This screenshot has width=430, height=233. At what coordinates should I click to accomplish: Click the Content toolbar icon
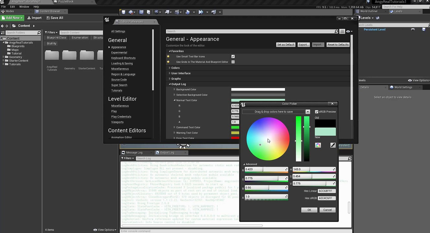click(x=141, y=12)
